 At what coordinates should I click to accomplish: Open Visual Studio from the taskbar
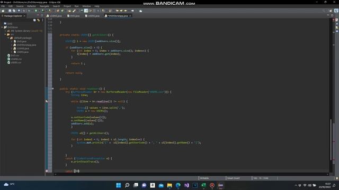186,185
